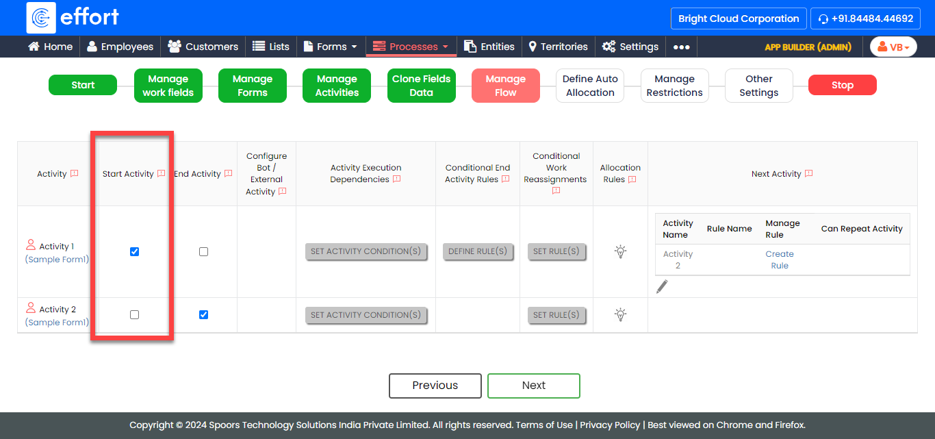Image resolution: width=935 pixels, height=439 pixels.
Task: Click the effort logo icon
Action: (x=41, y=17)
